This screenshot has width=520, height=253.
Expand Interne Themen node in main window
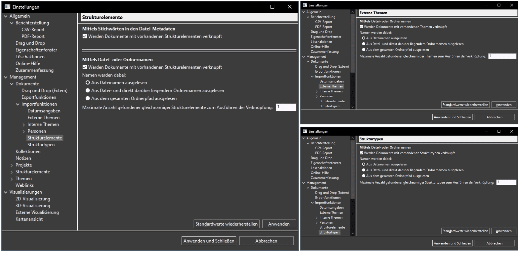[x=24, y=125]
